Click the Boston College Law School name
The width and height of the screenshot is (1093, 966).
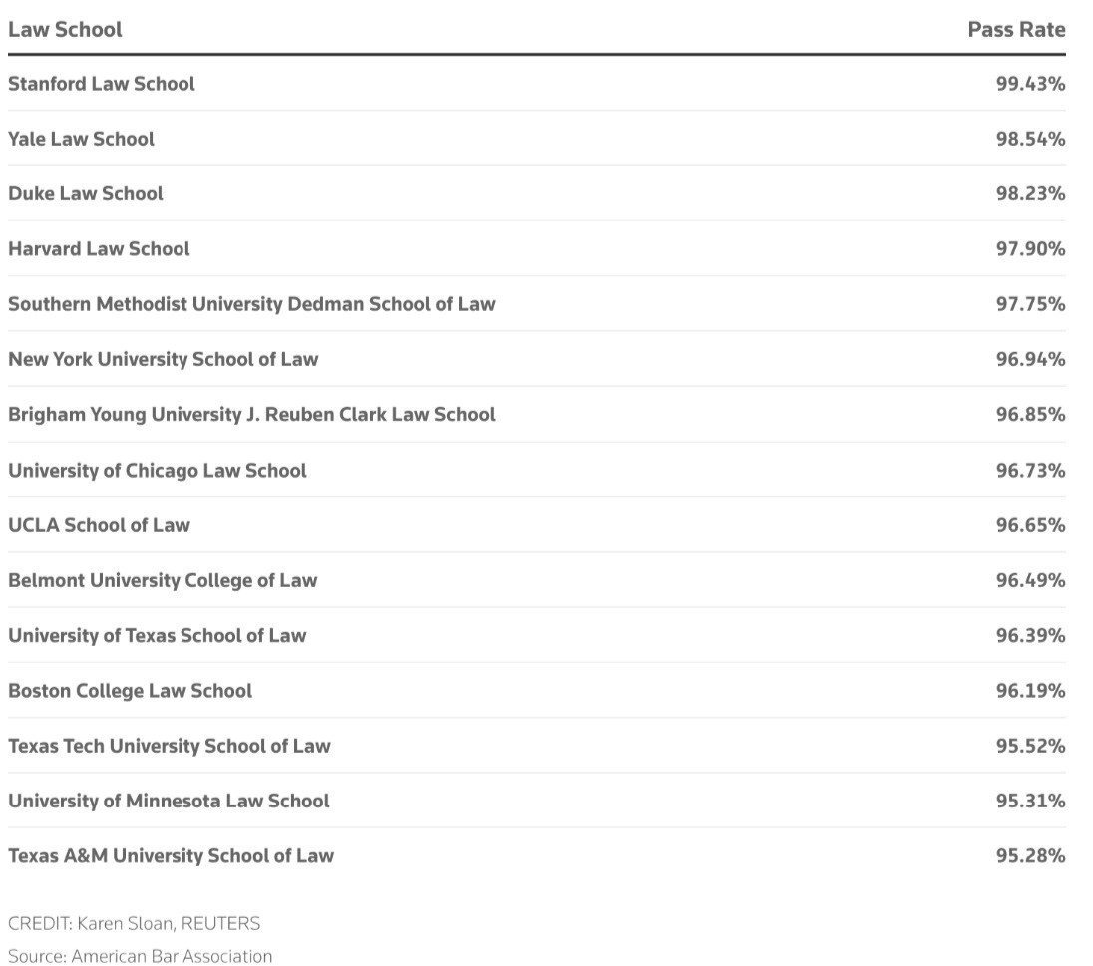[131, 690]
